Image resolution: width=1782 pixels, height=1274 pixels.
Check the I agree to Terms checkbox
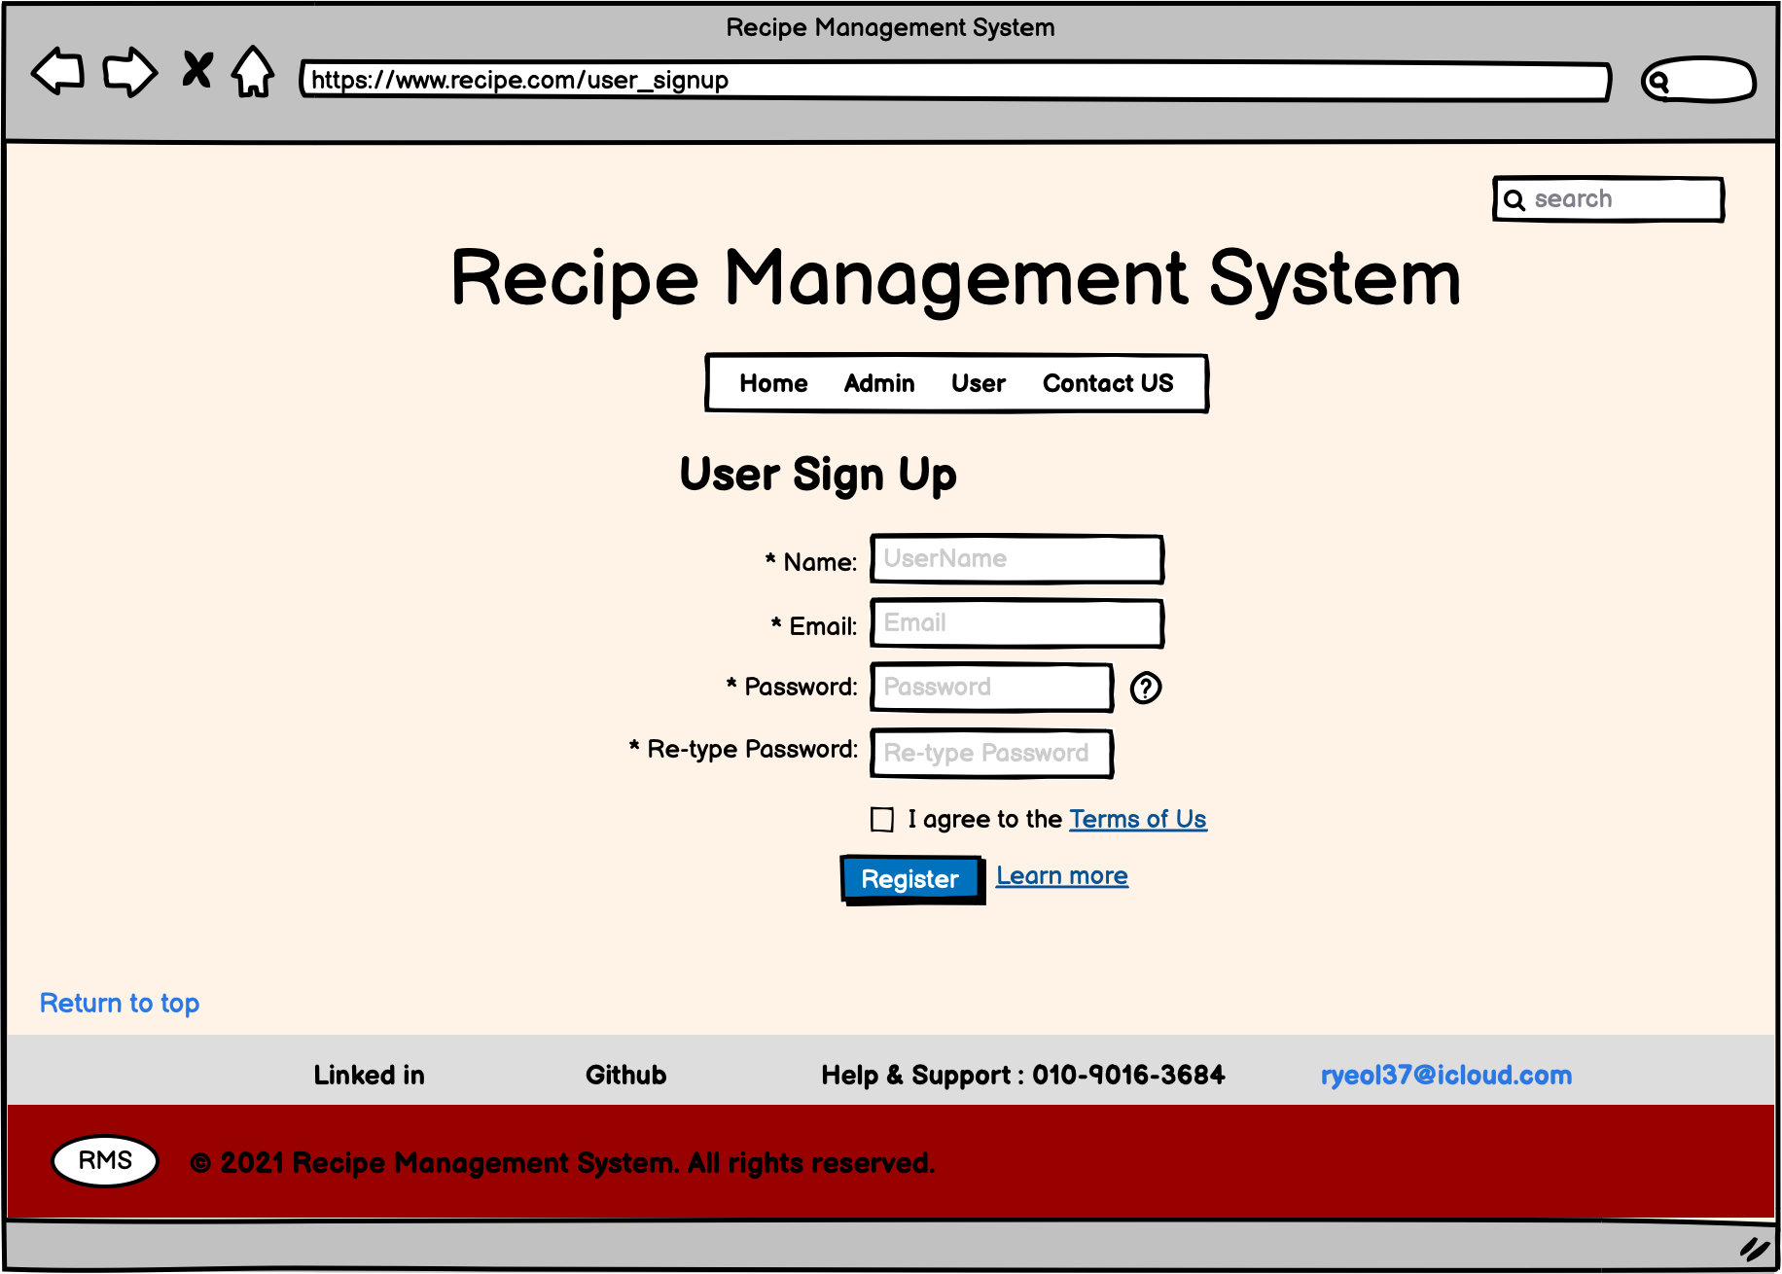coord(881,819)
